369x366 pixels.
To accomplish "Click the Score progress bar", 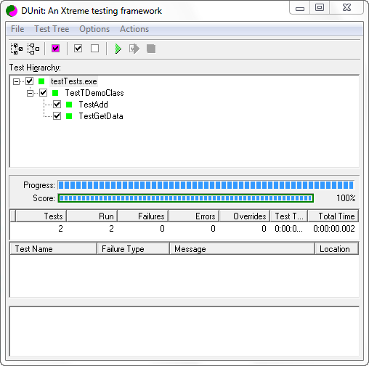I will pos(186,198).
